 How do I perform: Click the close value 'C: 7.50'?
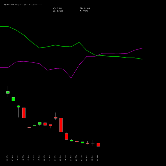tap(57, 9)
